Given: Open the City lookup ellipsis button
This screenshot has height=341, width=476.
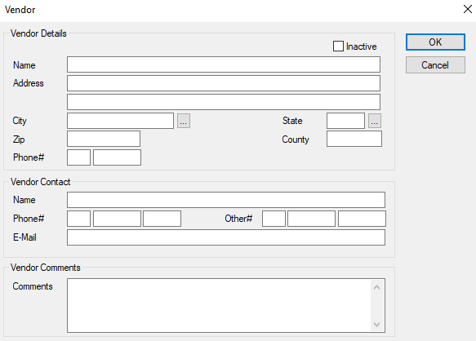Looking at the screenshot, I should [x=184, y=121].
